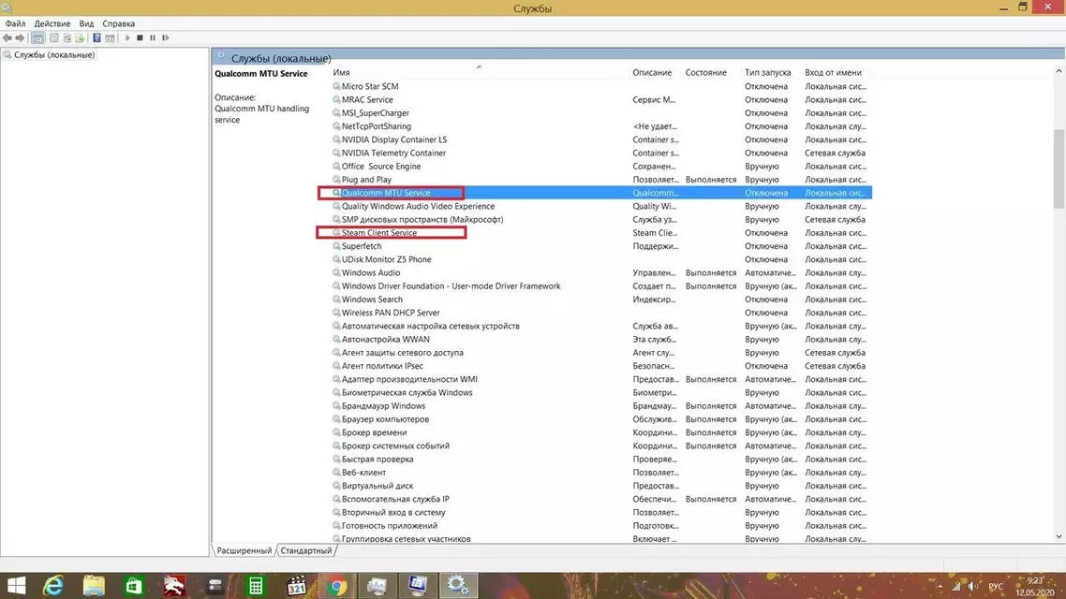Open the green Calculator taskbar icon
Screen dimensions: 1066x599
pos(256,585)
